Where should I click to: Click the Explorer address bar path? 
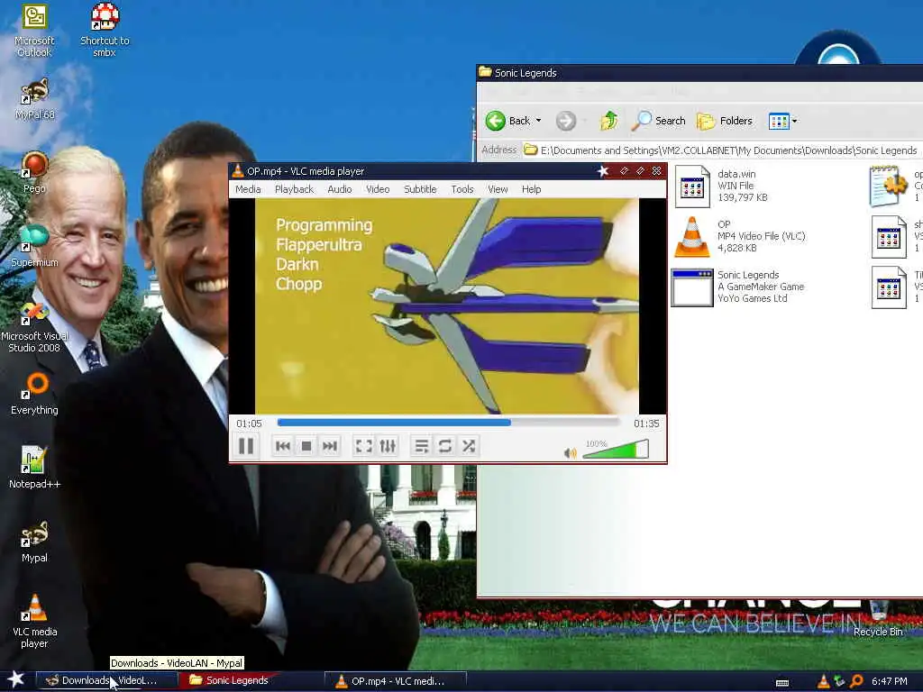click(728, 150)
